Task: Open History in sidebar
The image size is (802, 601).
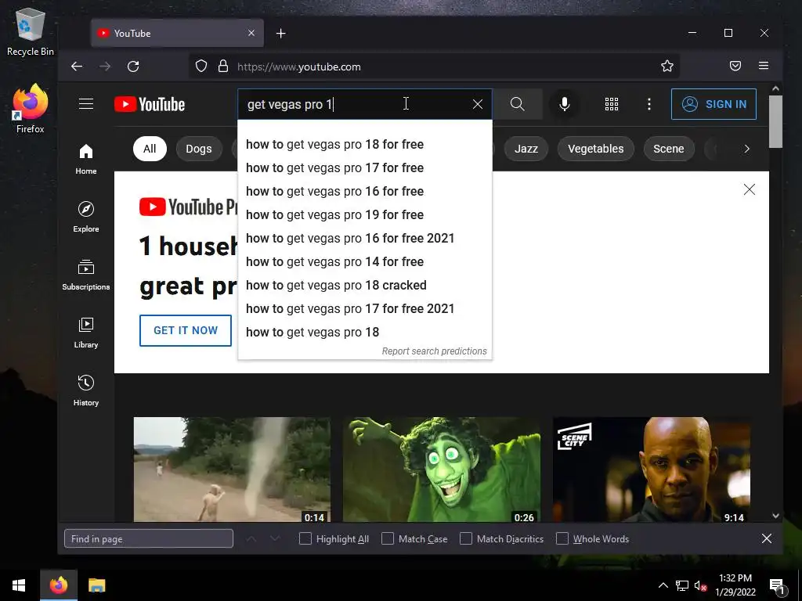Action: pos(86,391)
